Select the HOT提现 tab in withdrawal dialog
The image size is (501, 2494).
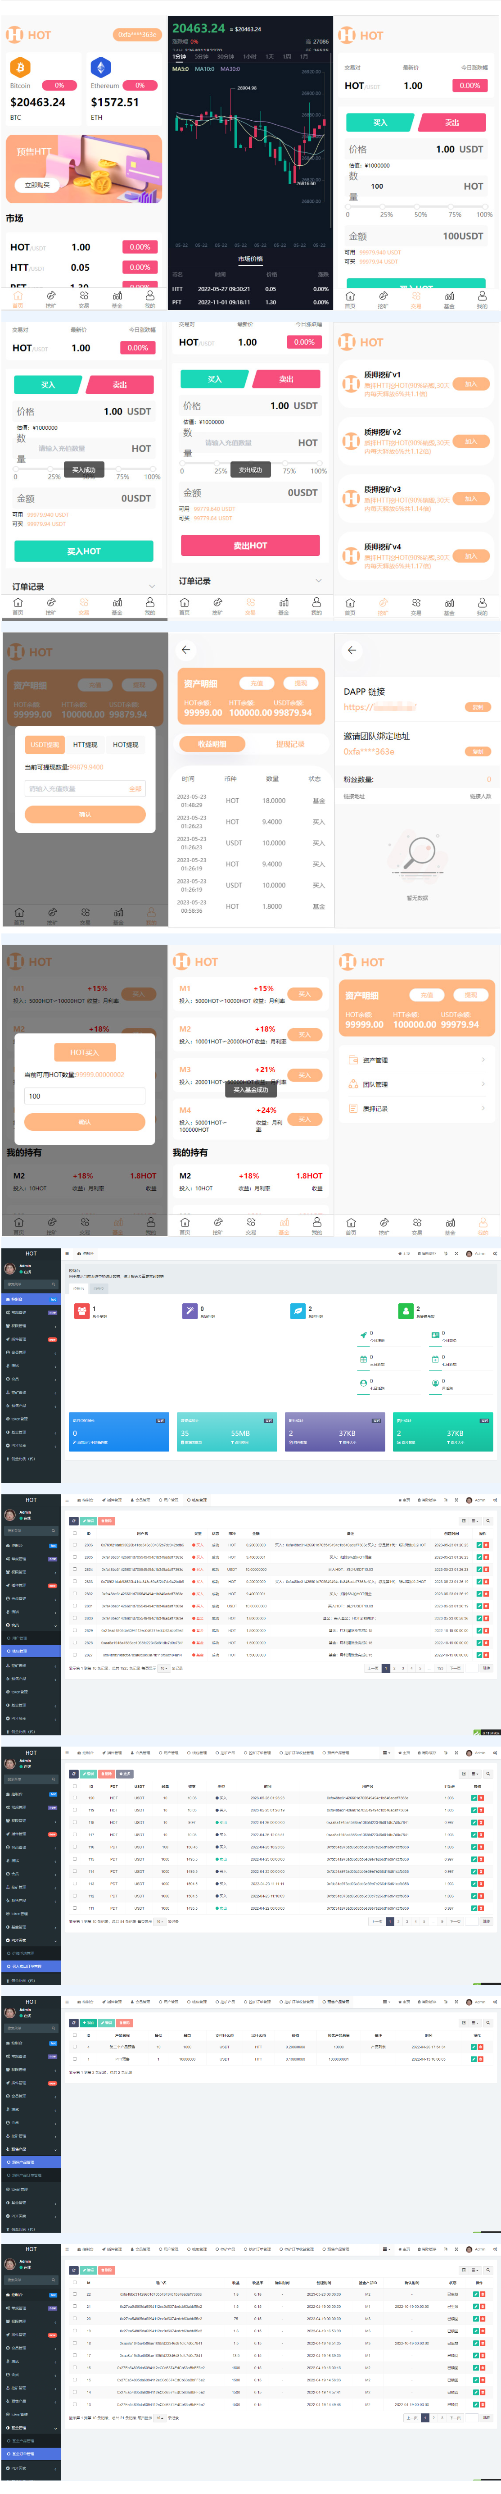click(x=125, y=745)
